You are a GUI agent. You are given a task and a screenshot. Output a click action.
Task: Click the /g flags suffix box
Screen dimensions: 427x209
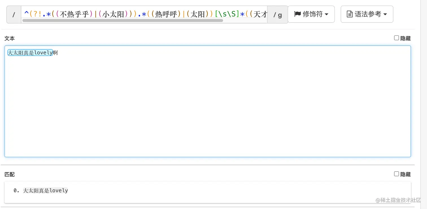pyautogui.click(x=277, y=14)
